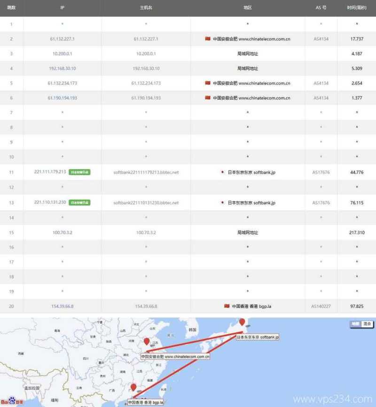The width and height of the screenshot is (376, 407).
Task: Click the flag in hop 20 row
Action: (227, 306)
